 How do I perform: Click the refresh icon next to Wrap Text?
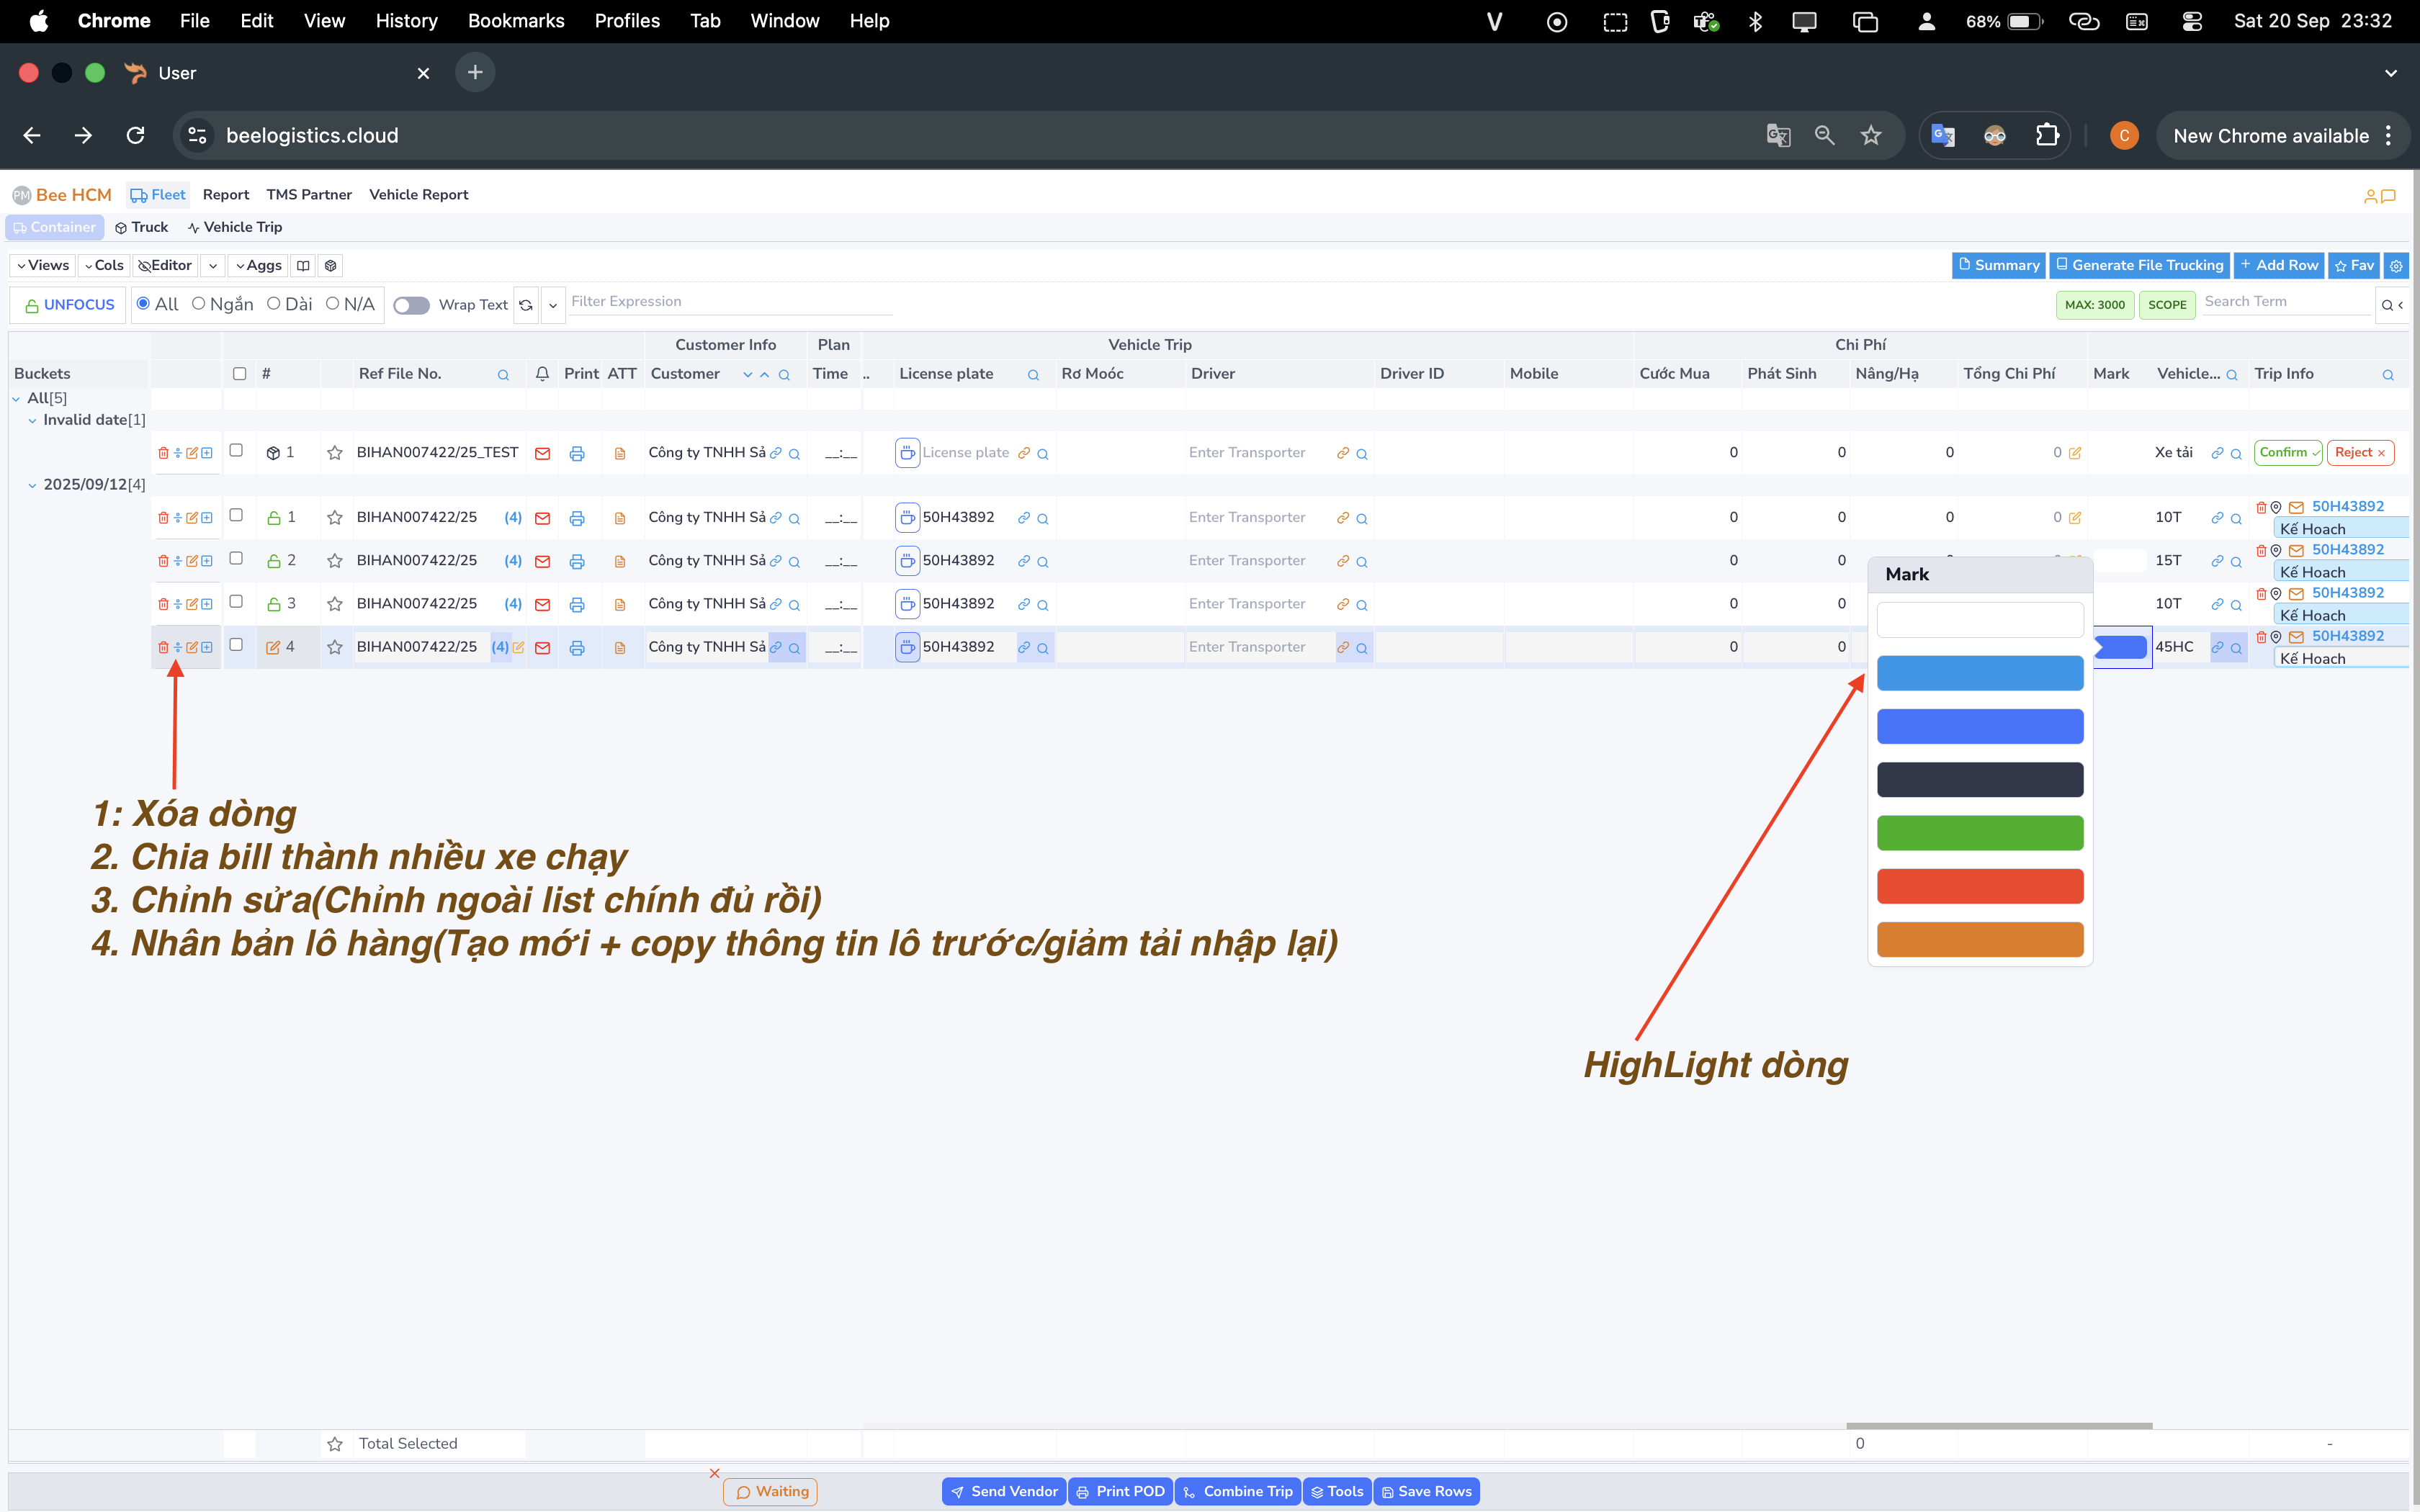[526, 305]
